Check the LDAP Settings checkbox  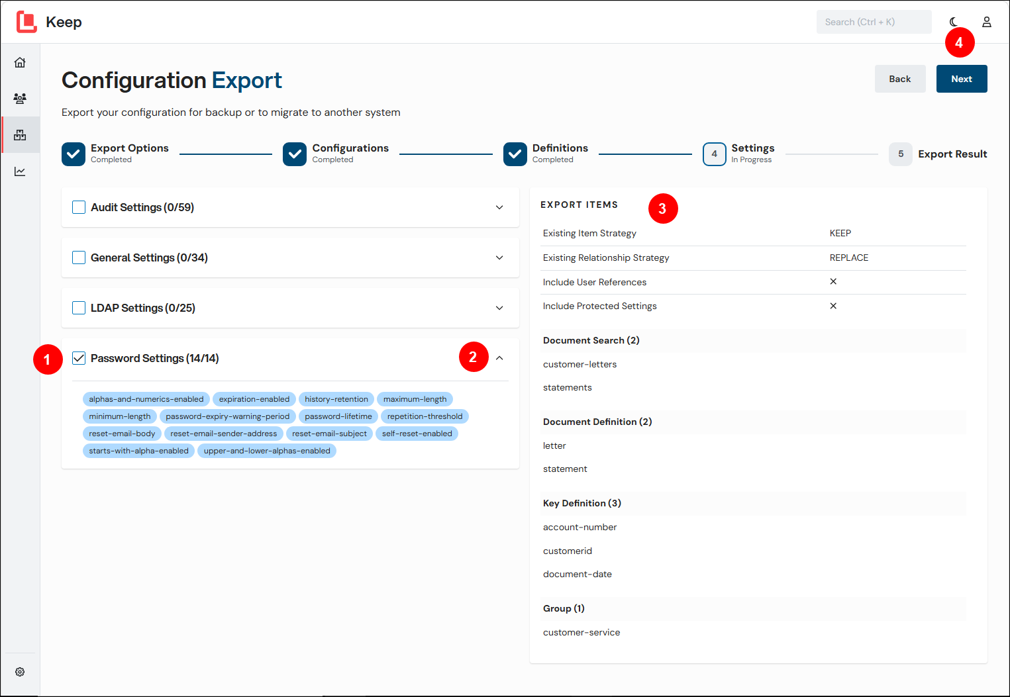click(79, 308)
